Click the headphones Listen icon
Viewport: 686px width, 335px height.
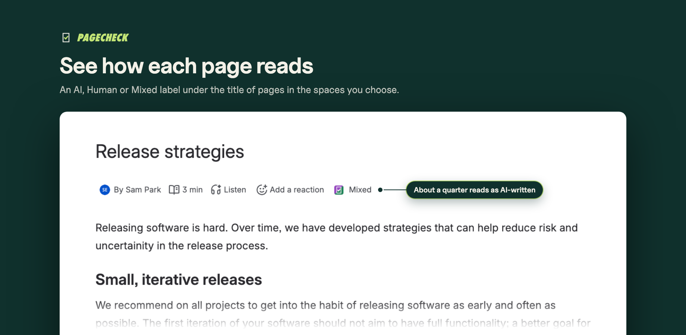(x=216, y=190)
